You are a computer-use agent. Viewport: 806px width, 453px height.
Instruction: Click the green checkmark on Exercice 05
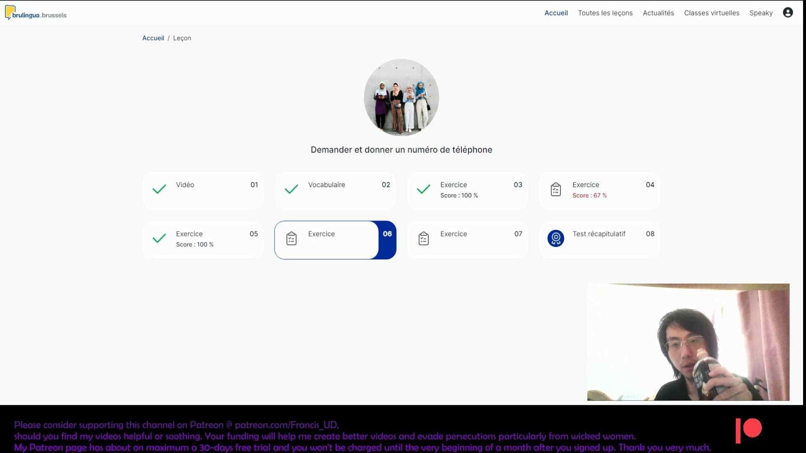tap(159, 238)
